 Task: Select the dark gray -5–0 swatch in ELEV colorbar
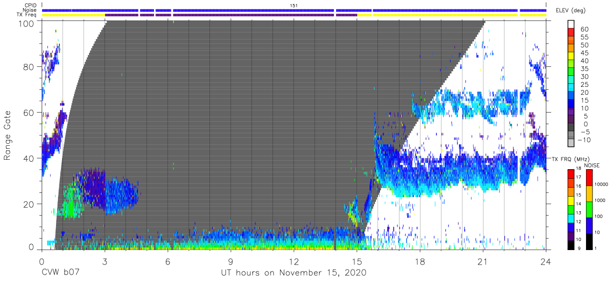pyautogui.click(x=572, y=127)
